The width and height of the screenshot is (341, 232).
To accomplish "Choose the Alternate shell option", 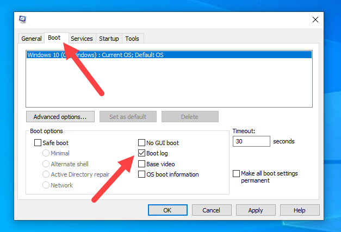I will 46,164.
